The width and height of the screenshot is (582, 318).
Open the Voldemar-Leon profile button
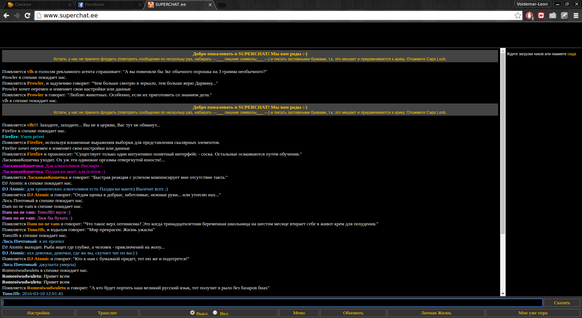pyautogui.click(x=533, y=4)
